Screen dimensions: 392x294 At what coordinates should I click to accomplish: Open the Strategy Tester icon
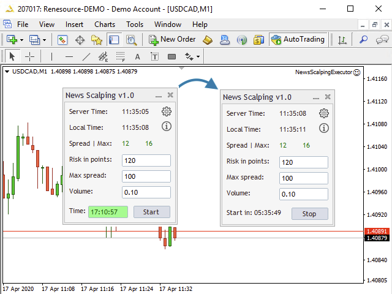tap(131, 40)
